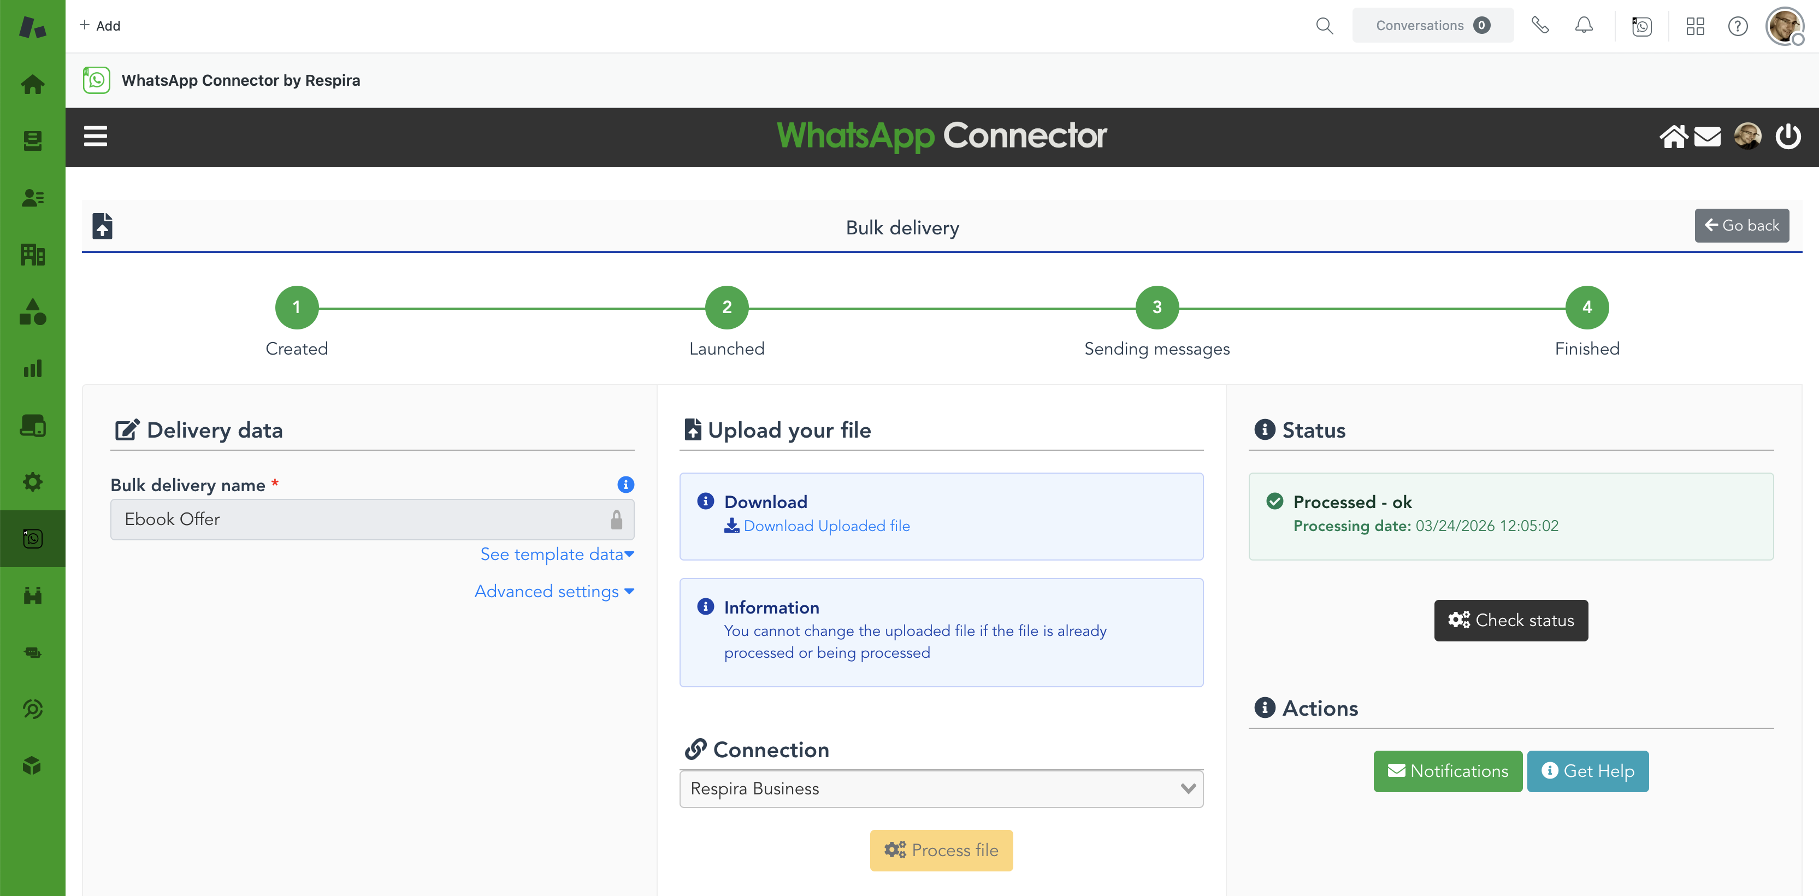Click the search magnifier in the top bar
This screenshot has width=1819, height=896.
point(1325,25)
